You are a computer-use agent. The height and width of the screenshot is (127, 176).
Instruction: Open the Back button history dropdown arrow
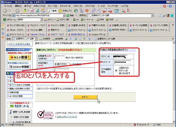click(14, 11)
